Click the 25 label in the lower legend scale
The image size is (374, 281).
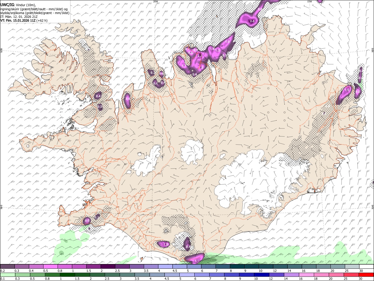(346, 279)
